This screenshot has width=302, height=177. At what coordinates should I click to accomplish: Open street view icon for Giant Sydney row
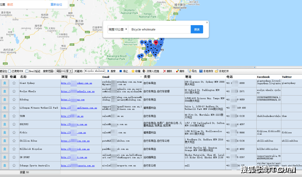[5, 83]
